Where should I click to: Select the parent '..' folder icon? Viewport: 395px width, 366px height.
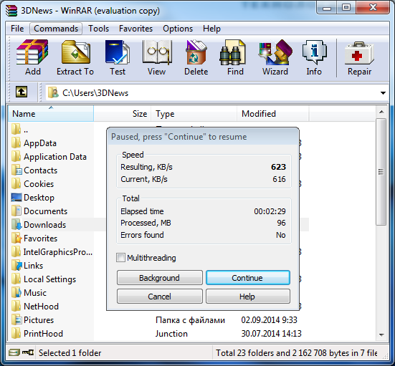click(16, 130)
